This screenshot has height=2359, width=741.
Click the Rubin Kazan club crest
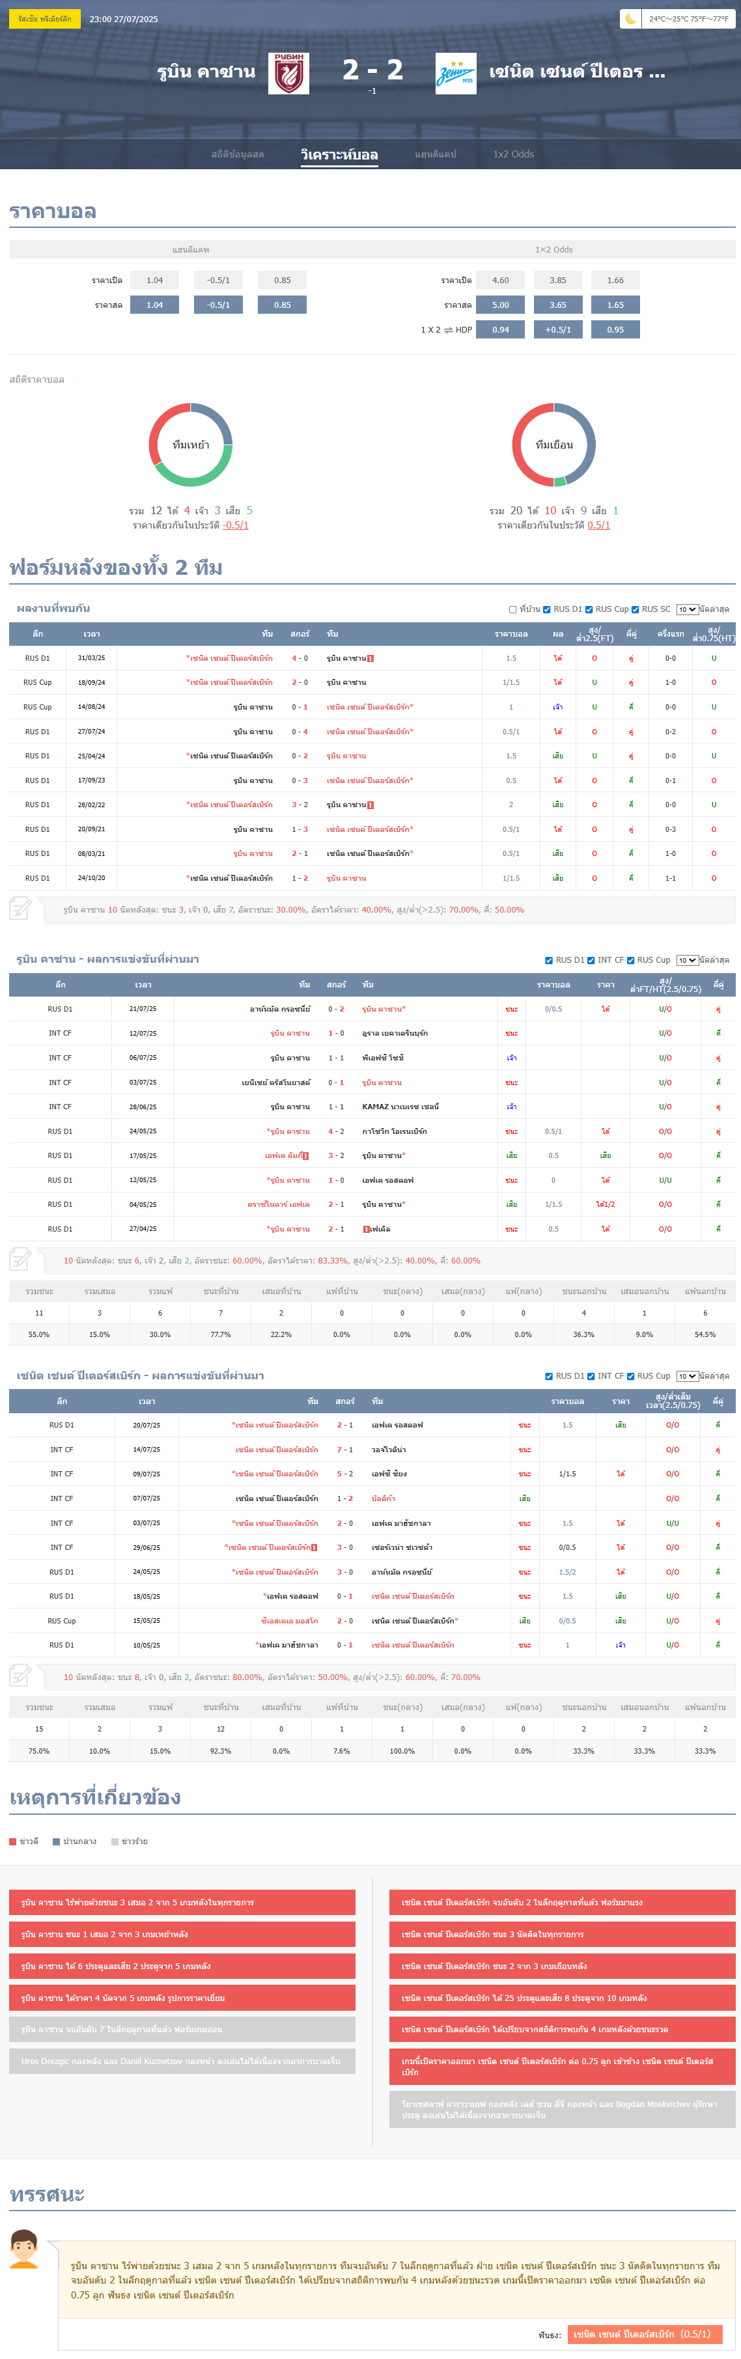click(288, 74)
